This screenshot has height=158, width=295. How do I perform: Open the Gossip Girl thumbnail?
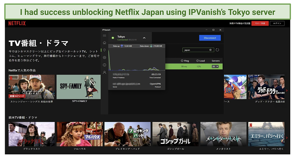tap(175, 134)
